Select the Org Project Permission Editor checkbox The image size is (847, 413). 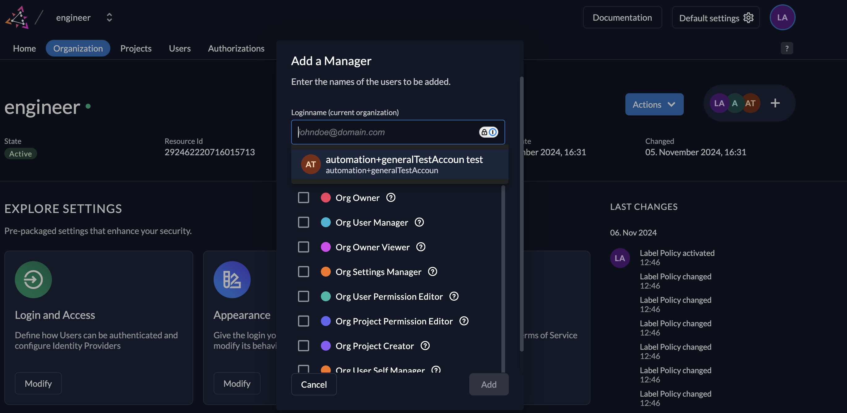(303, 321)
